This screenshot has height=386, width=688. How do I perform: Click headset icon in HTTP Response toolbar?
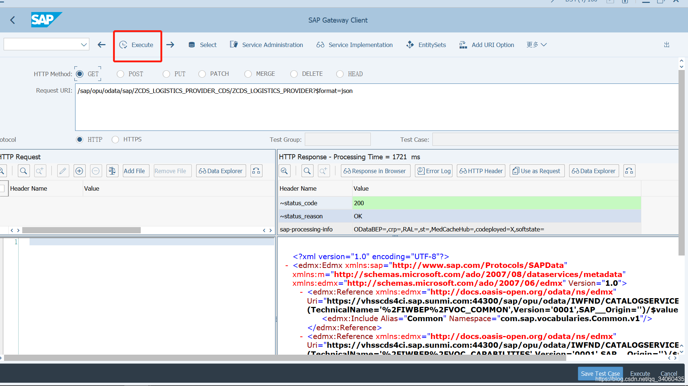(629, 171)
